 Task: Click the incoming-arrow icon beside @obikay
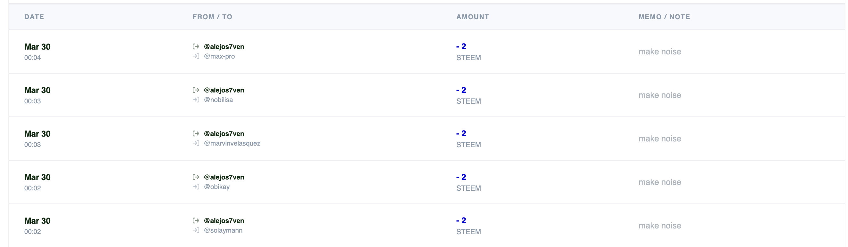(x=196, y=187)
